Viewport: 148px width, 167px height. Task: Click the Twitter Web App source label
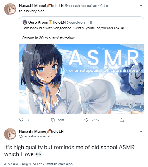tap(59, 164)
